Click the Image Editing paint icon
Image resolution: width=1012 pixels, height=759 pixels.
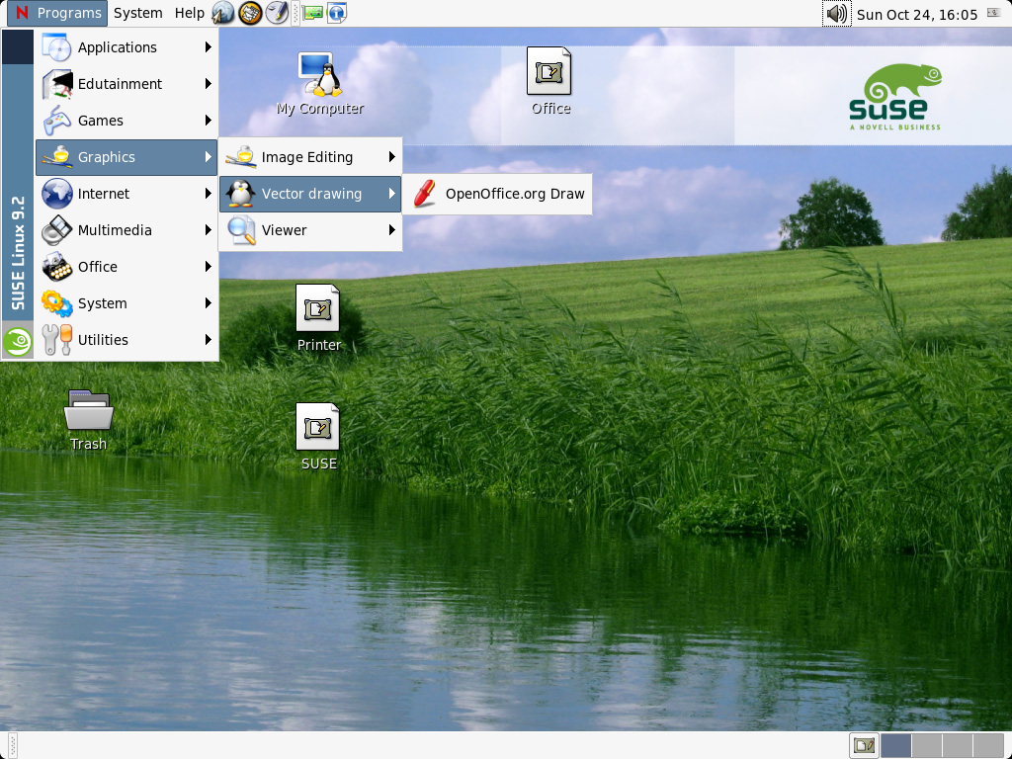pyautogui.click(x=241, y=157)
